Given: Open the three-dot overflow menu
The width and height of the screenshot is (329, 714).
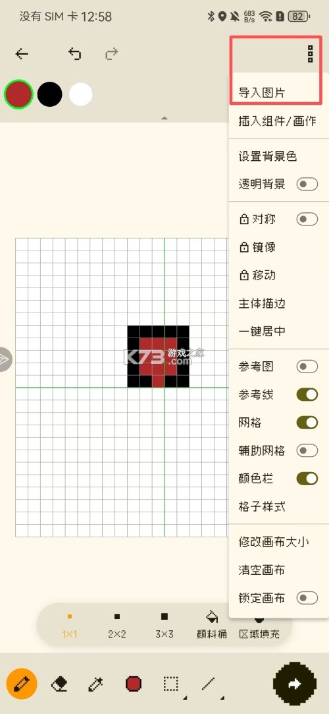Looking at the screenshot, I should (311, 54).
